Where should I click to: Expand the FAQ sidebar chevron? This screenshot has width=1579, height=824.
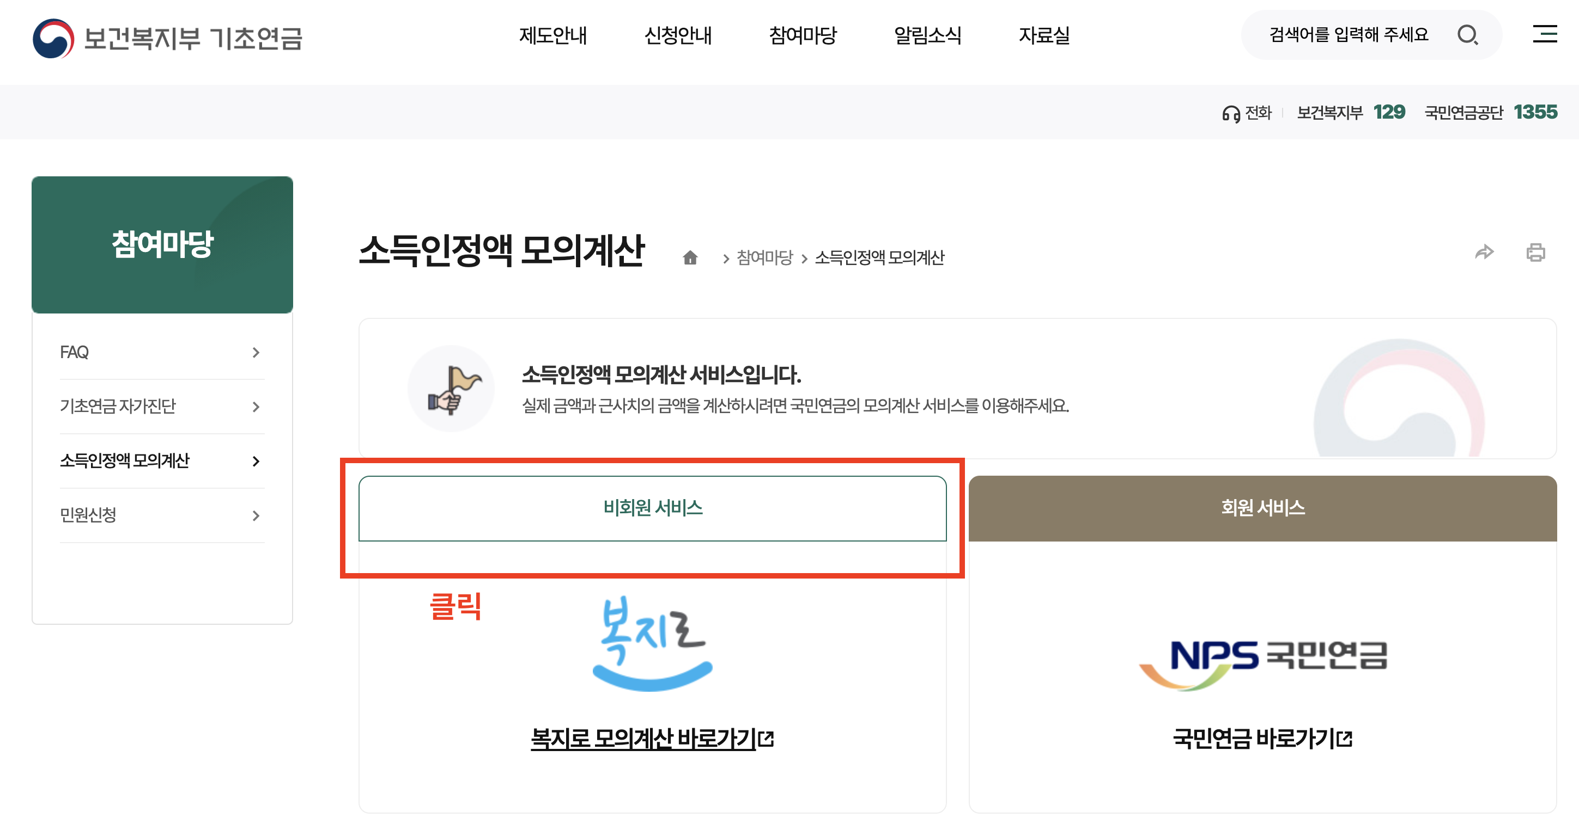click(256, 352)
